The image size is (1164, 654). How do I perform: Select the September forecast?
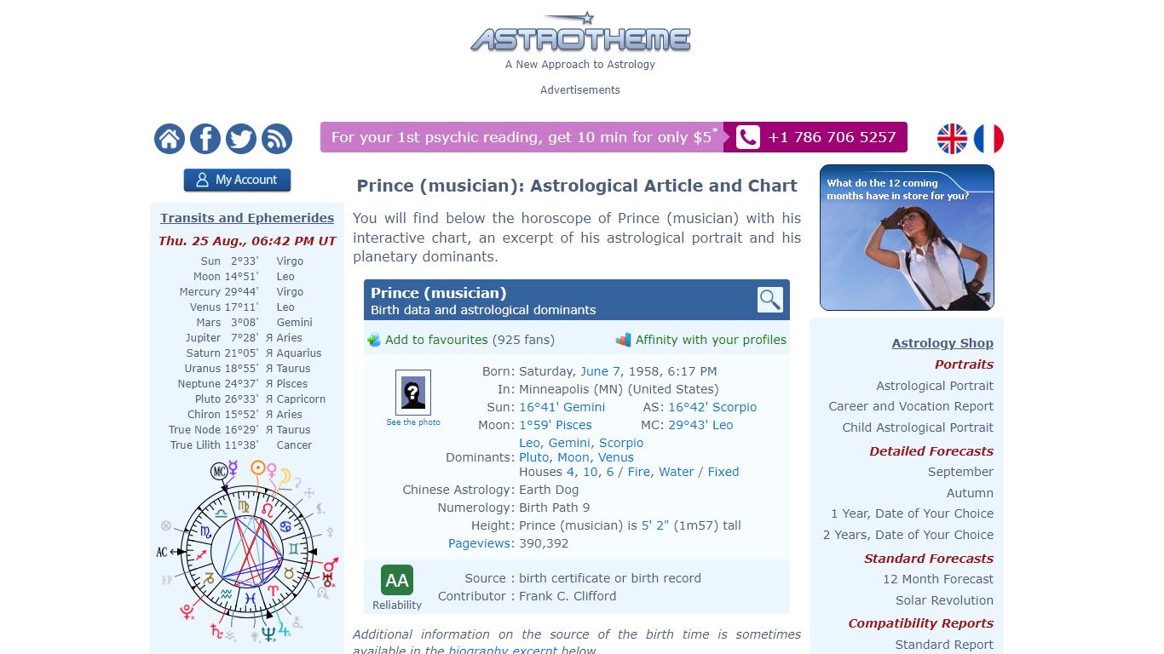click(x=960, y=472)
